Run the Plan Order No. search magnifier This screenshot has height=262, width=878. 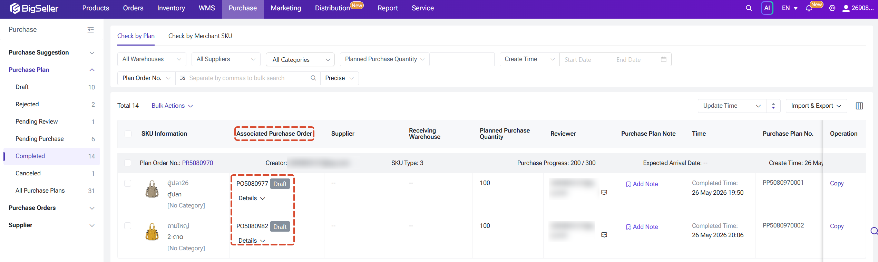[313, 78]
